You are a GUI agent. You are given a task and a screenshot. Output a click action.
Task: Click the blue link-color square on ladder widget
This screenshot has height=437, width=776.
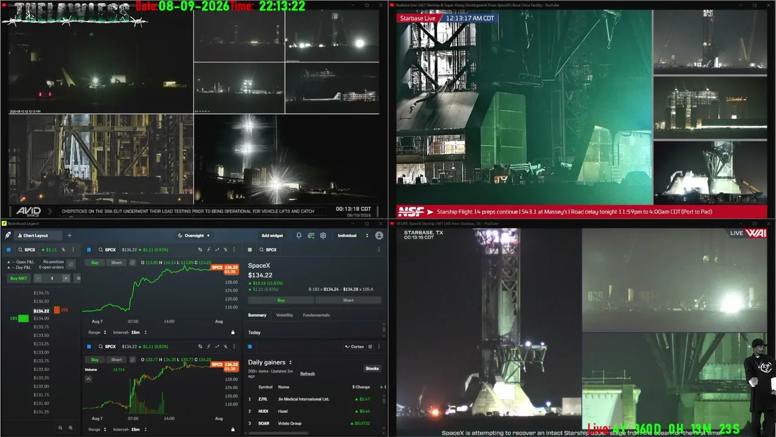click(x=8, y=249)
